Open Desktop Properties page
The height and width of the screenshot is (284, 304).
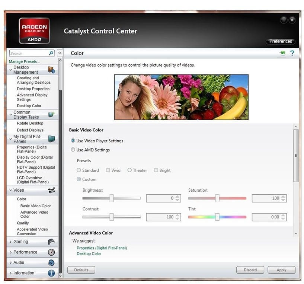pos(33,89)
